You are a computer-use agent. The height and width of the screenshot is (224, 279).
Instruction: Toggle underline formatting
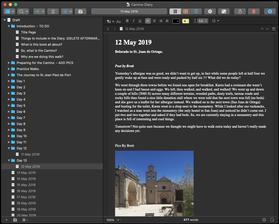pos(140,21)
